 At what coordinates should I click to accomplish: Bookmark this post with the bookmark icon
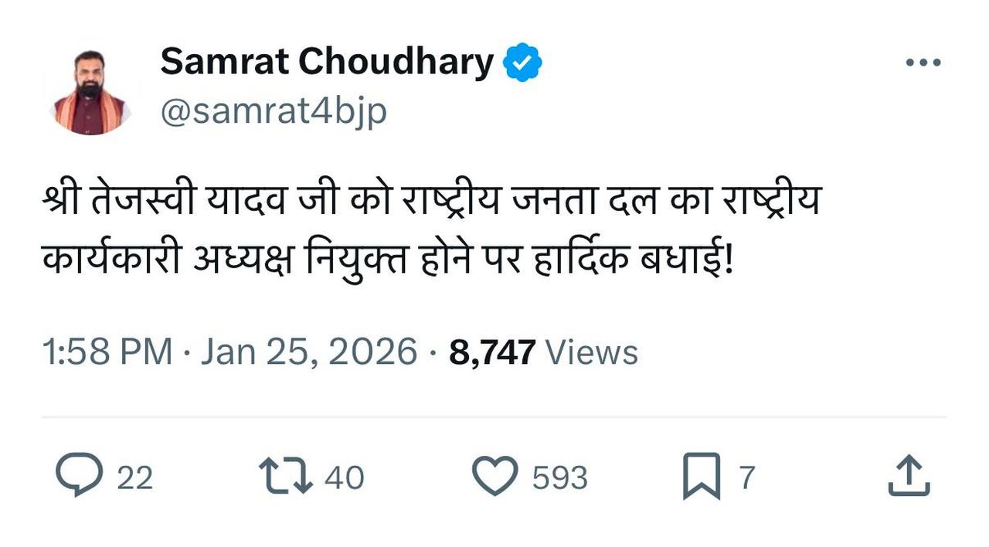click(701, 477)
